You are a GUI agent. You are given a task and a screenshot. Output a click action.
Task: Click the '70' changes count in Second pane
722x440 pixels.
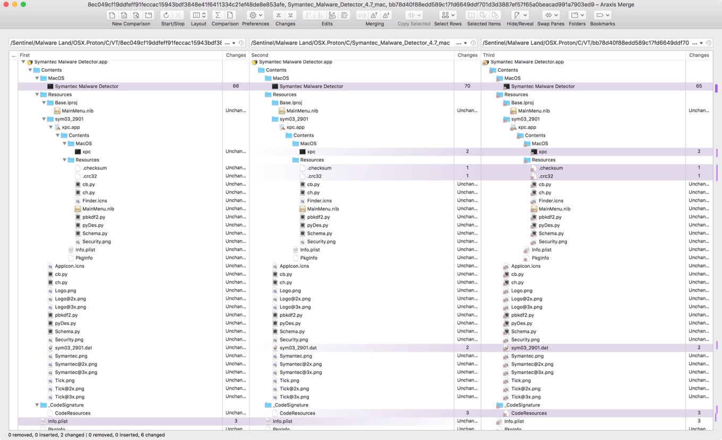[467, 86]
